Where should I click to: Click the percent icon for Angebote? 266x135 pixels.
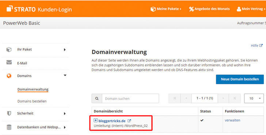(191, 9)
